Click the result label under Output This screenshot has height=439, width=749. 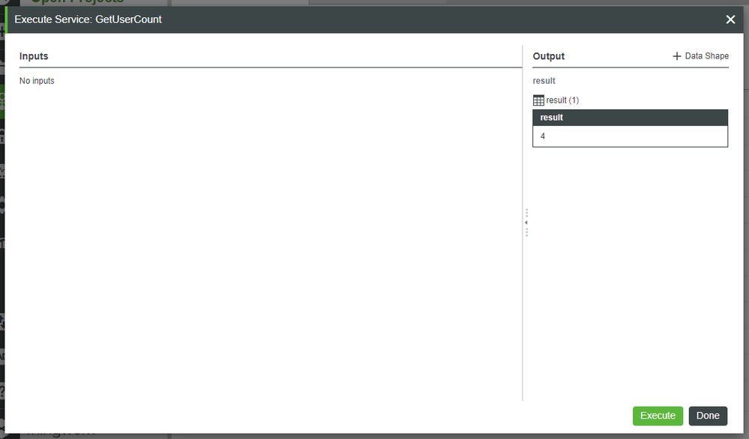tap(543, 80)
